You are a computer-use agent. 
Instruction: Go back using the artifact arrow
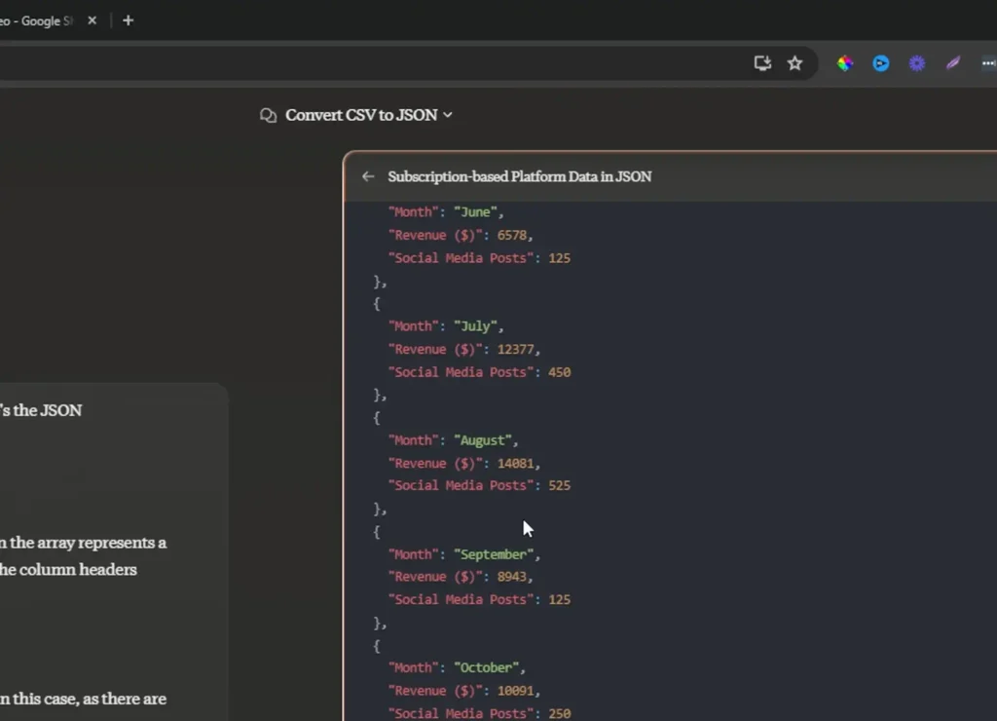coord(367,176)
